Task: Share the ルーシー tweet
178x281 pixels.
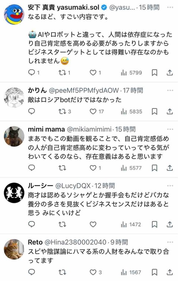Action: (x=169, y=224)
